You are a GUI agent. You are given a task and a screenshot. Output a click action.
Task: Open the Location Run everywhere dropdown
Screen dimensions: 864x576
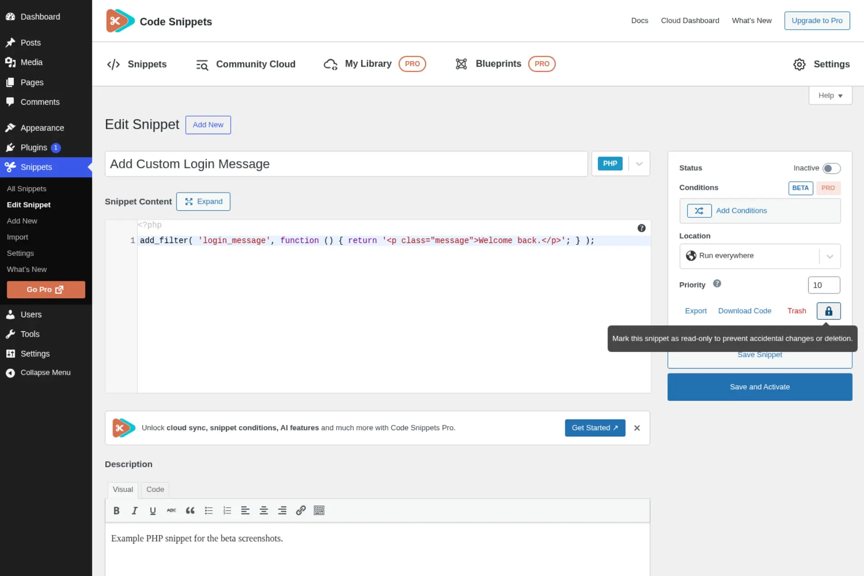coord(760,256)
